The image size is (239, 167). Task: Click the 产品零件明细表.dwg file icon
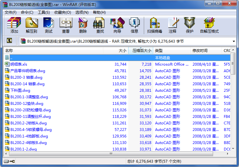click(x=7, y=71)
